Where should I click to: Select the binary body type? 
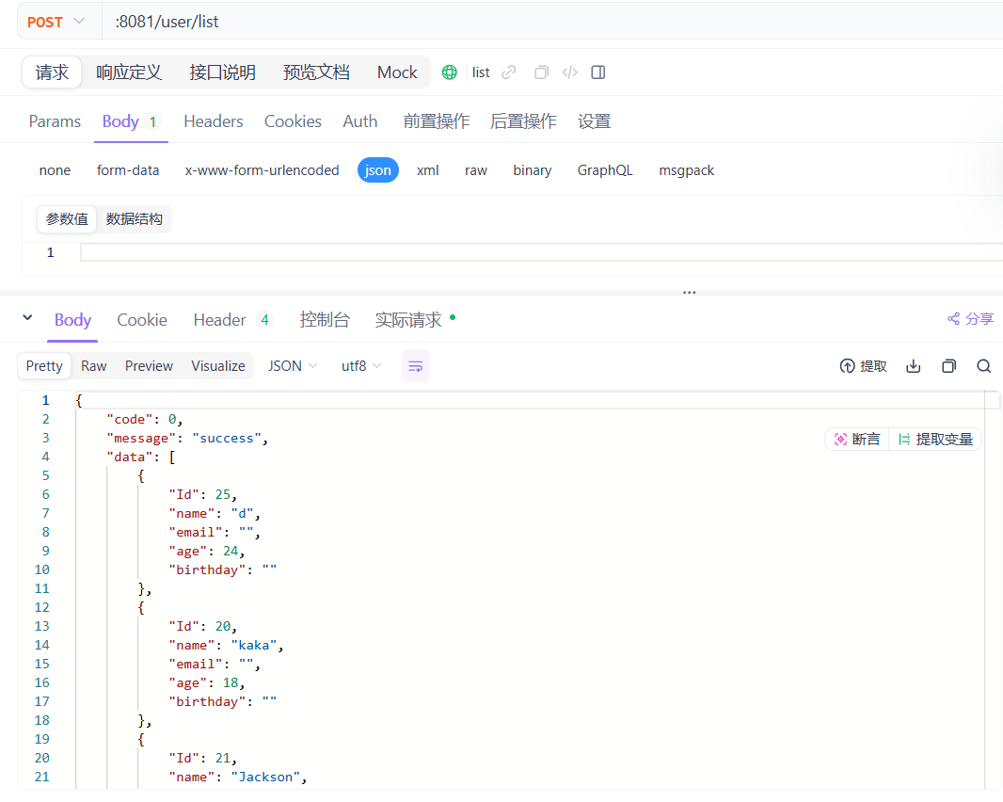point(533,170)
